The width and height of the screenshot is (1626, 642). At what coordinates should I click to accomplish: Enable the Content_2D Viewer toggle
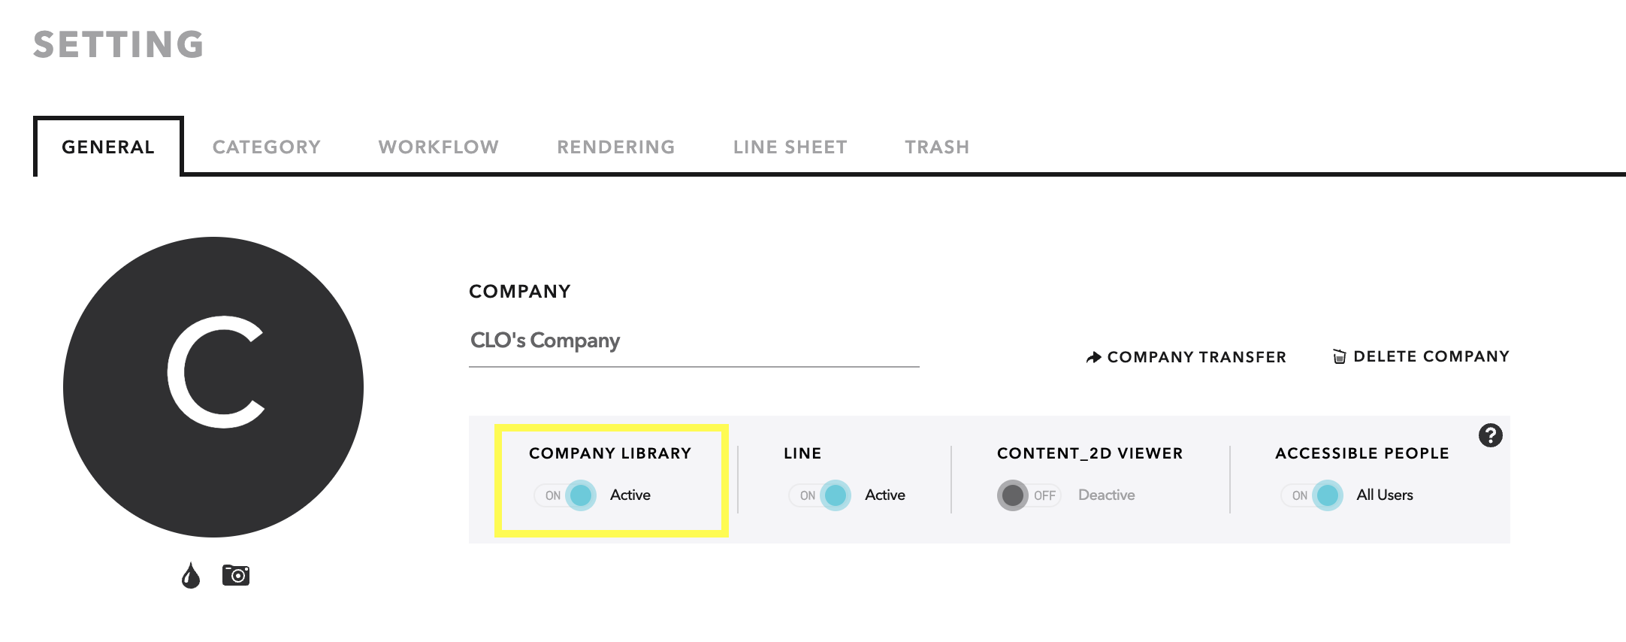[1029, 495]
